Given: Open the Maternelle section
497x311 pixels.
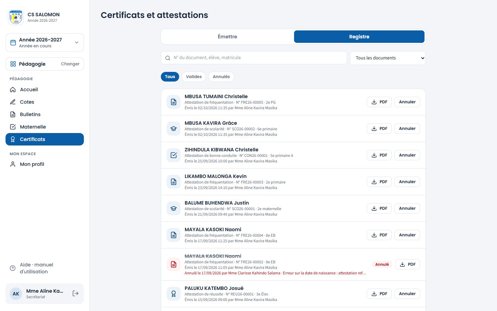Looking at the screenshot, I should click(45, 127).
